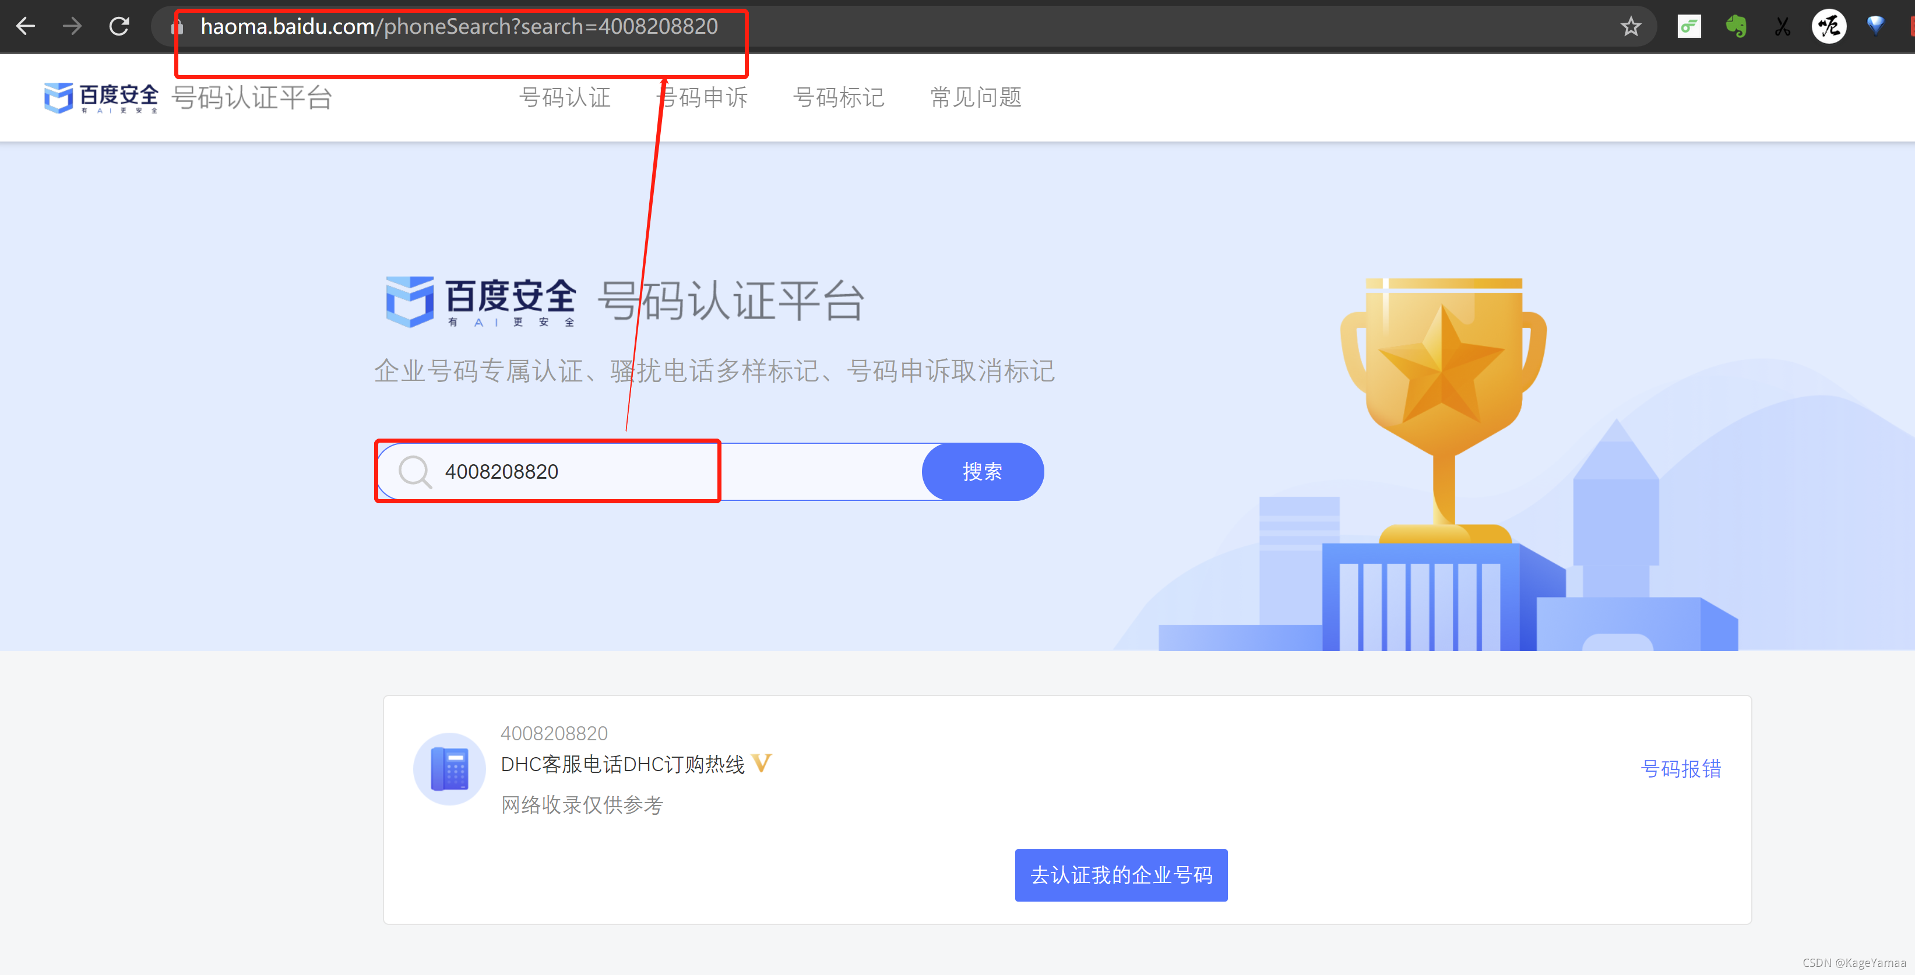Open the 号码认证 nav tab
This screenshot has width=1915, height=975.
(x=564, y=97)
